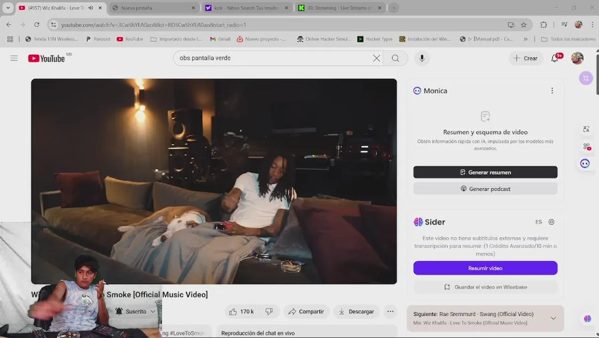Open the YouTube account avatar menu
The width and height of the screenshot is (599, 338).
click(577, 58)
